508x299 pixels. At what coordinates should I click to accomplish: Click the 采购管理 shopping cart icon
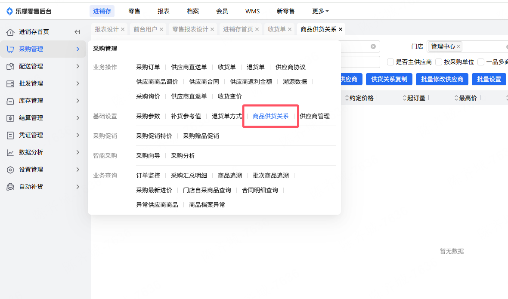(10, 49)
